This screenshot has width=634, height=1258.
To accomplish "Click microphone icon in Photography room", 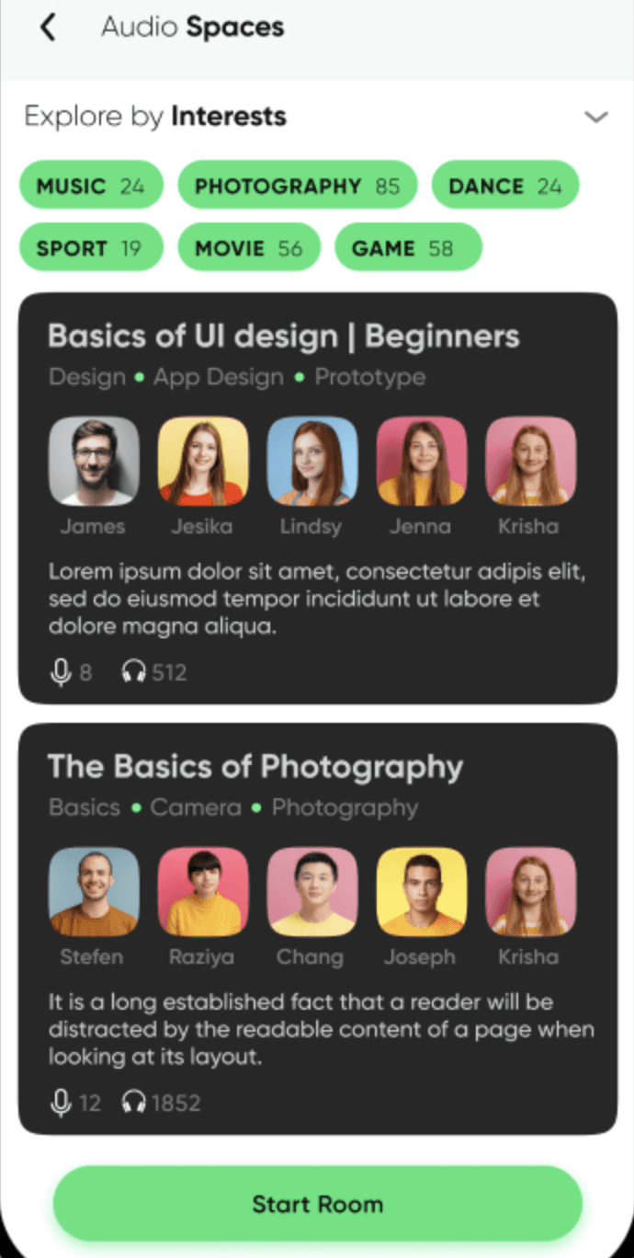I will tap(61, 1103).
